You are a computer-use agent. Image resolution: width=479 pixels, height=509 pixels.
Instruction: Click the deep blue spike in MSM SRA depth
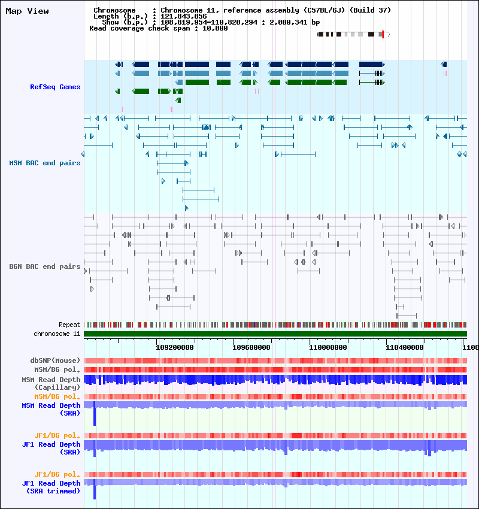pyautogui.click(x=95, y=413)
